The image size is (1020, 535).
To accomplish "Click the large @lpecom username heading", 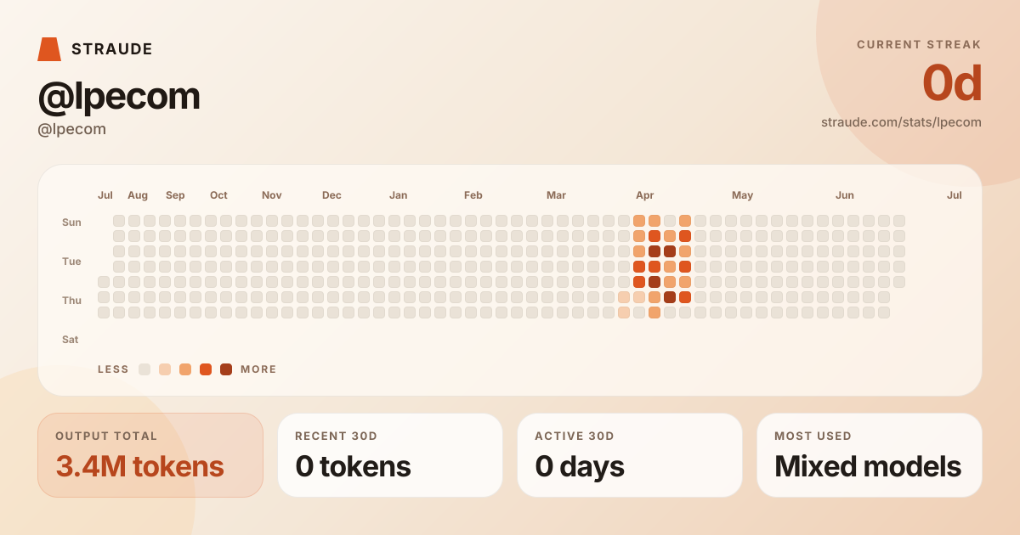I will coord(119,96).
